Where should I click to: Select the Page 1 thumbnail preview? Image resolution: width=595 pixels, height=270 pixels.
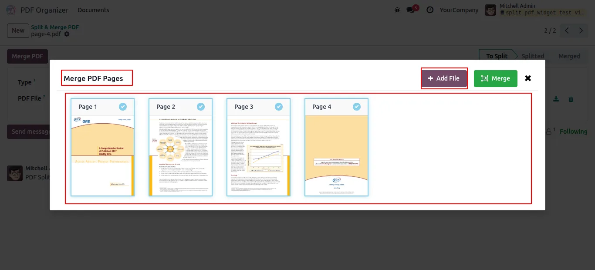pyautogui.click(x=102, y=155)
